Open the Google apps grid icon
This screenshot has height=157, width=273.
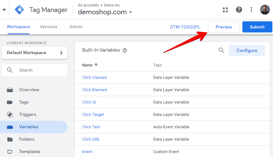[225, 10]
